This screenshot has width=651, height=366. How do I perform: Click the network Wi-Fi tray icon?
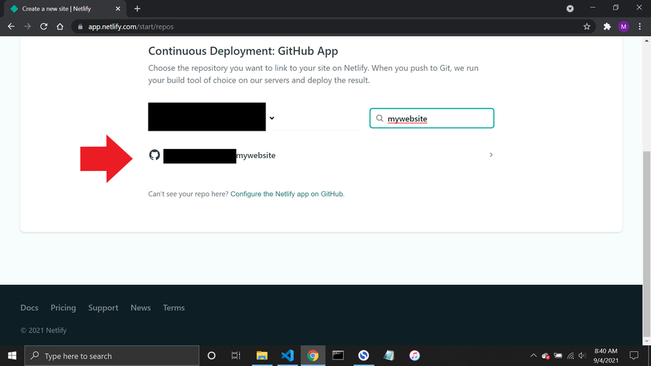[x=571, y=356]
